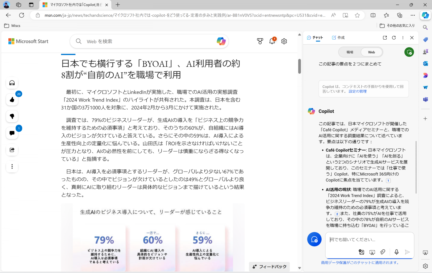The height and width of the screenshot is (273, 432).
Task: Add this page to favorites with star
Action: pos(357,15)
